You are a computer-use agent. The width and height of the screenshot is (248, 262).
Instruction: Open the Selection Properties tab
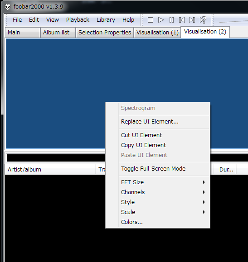[x=105, y=33]
